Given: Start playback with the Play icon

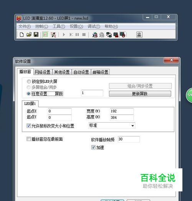Looking at the screenshot, I should [64, 35].
